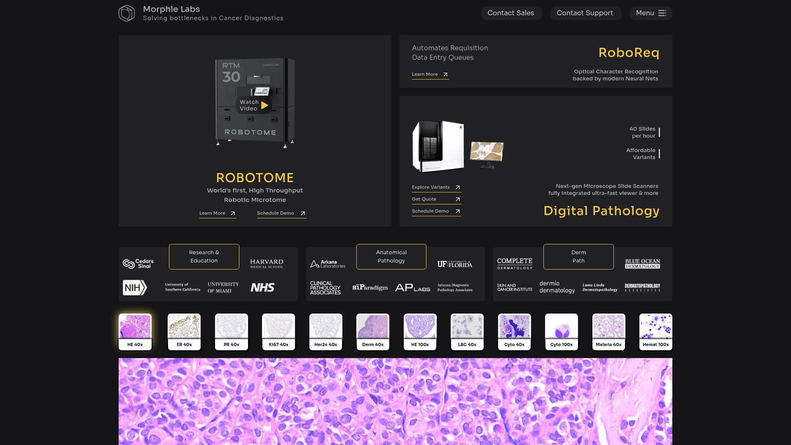
Task: Click the dermio dermatology logo
Action: tap(557, 287)
